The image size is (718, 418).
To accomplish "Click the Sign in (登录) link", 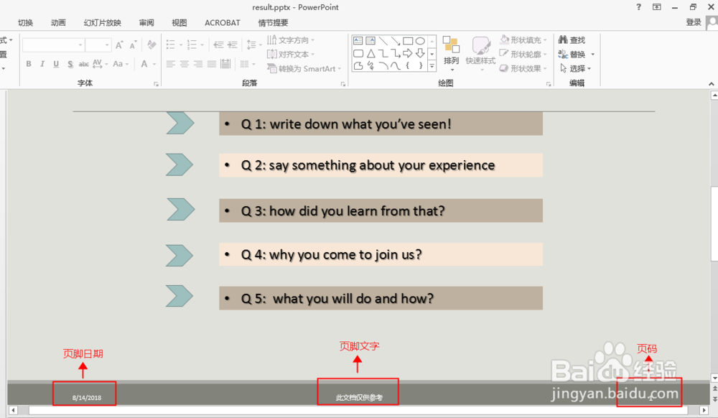I will tap(694, 22).
